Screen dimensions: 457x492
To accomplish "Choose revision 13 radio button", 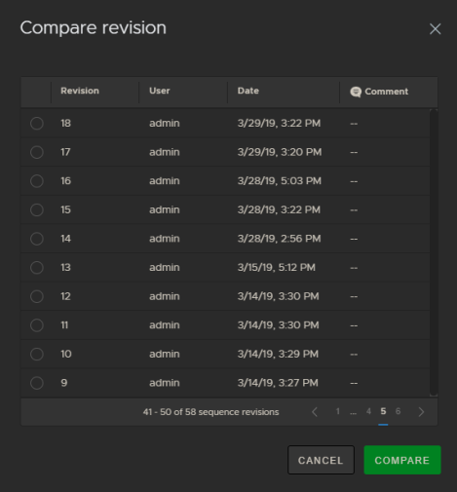I will pyautogui.click(x=37, y=268).
